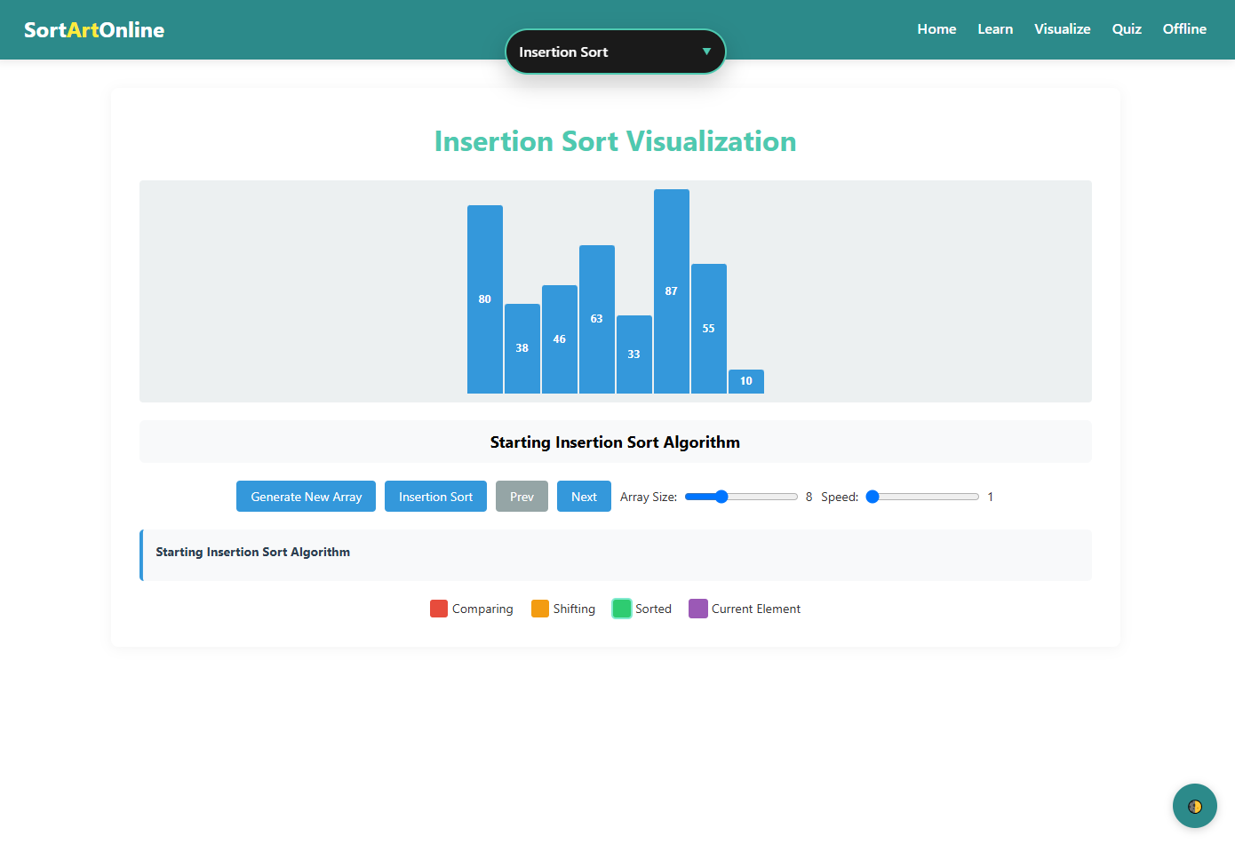Open the Quiz page
Viewport: 1235px width, 844px height.
[1126, 29]
